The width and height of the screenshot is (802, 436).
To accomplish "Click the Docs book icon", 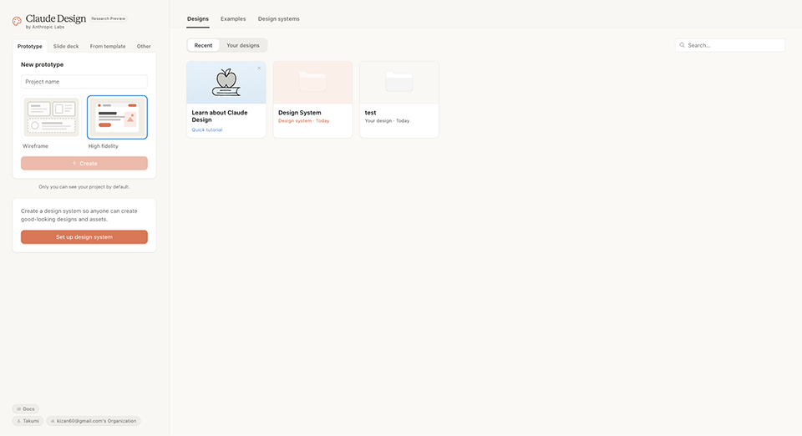I will tap(19, 409).
